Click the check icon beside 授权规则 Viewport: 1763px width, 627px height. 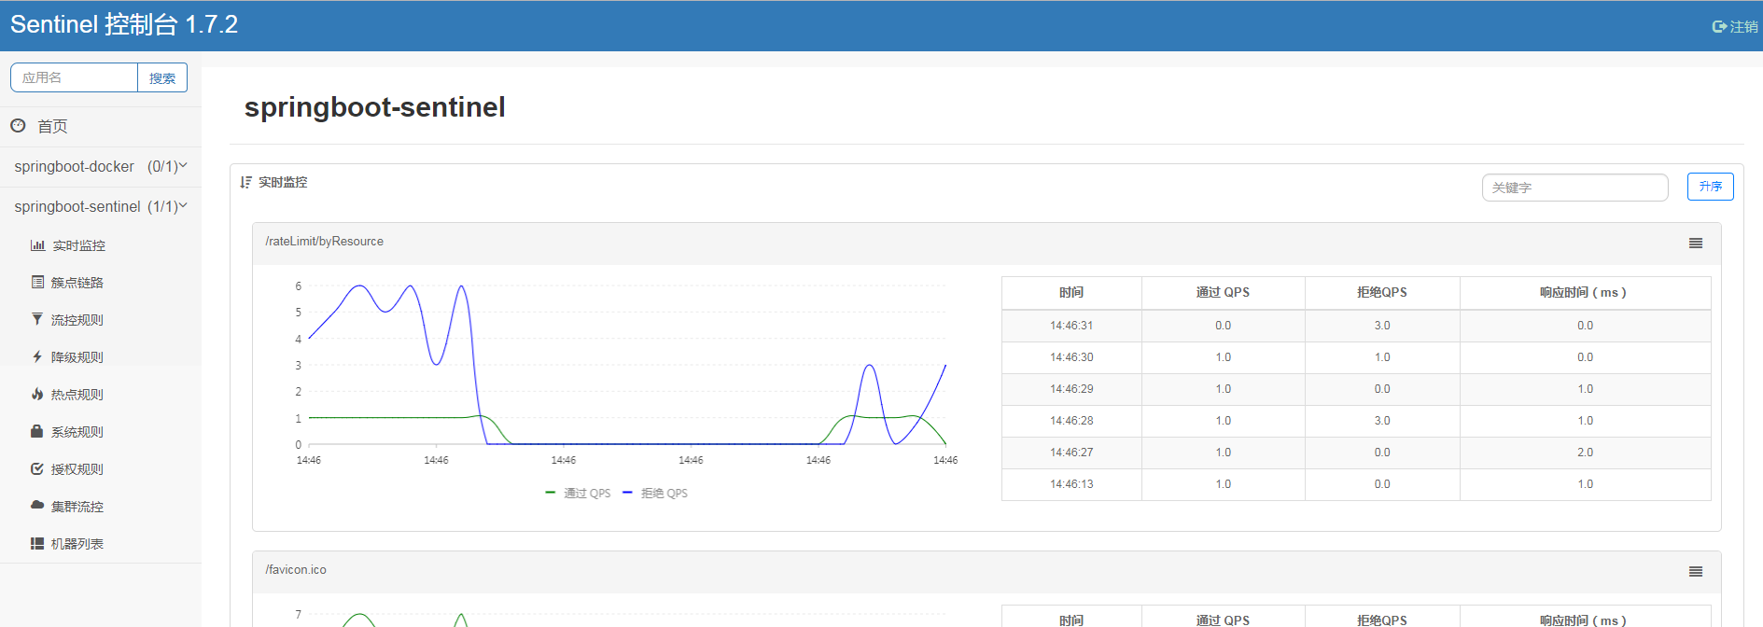[37, 468]
